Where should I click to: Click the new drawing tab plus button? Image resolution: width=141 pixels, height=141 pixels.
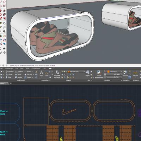click(11, 83)
